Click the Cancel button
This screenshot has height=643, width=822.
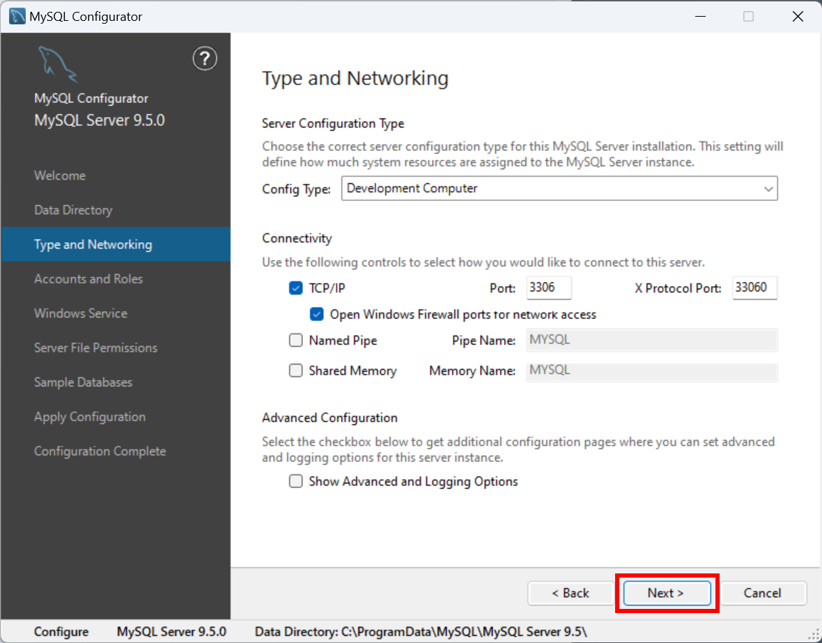pos(763,593)
